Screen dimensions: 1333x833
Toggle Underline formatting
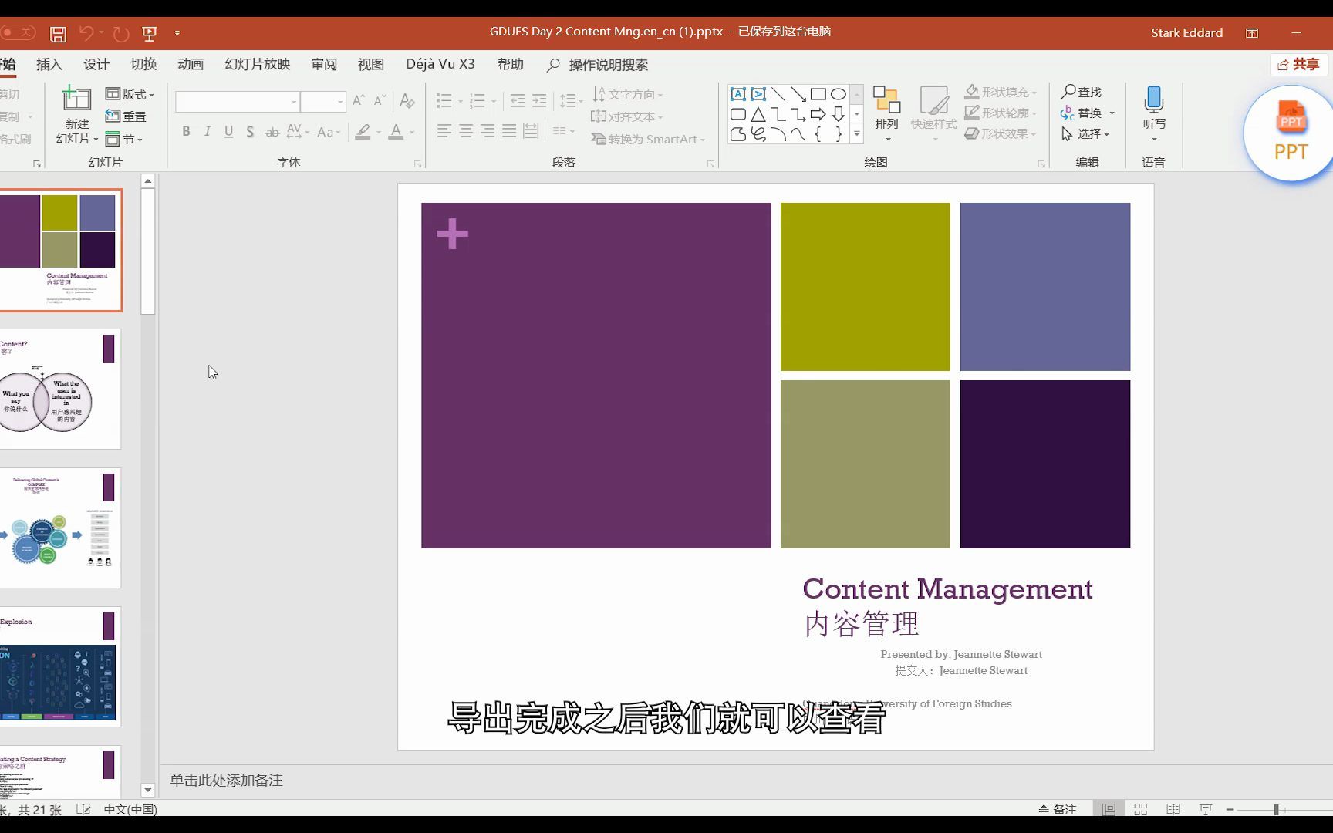pyautogui.click(x=229, y=132)
